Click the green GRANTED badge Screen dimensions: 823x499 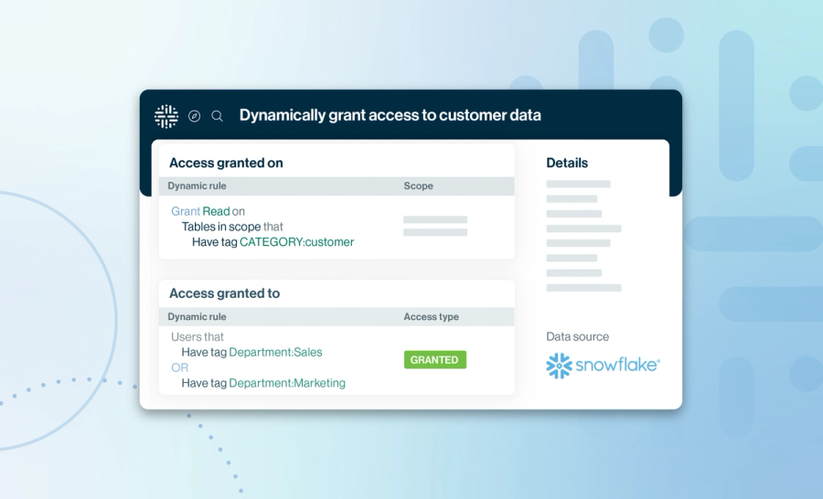pos(435,360)
